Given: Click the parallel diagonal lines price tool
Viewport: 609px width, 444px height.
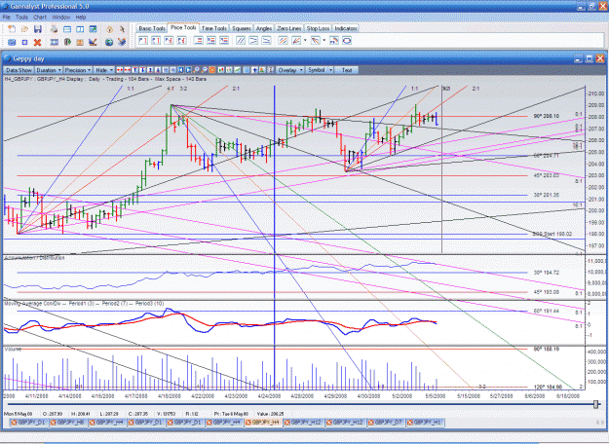Looking at the screenshot, I should point(241,40).
